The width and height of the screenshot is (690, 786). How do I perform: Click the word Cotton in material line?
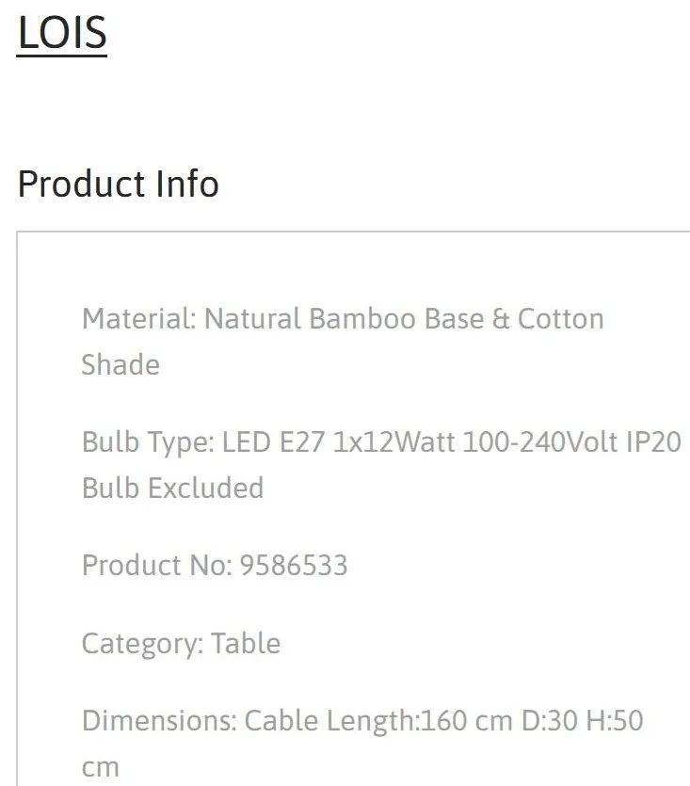point(561,319)
